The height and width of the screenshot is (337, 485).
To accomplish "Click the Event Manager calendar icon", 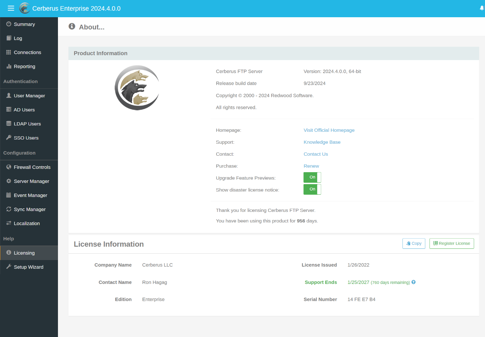I will [9, 195].
